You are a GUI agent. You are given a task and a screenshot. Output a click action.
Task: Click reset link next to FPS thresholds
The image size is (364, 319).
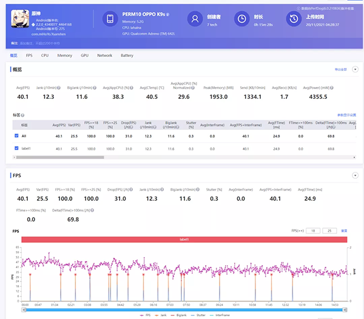[x=344, y=231]
